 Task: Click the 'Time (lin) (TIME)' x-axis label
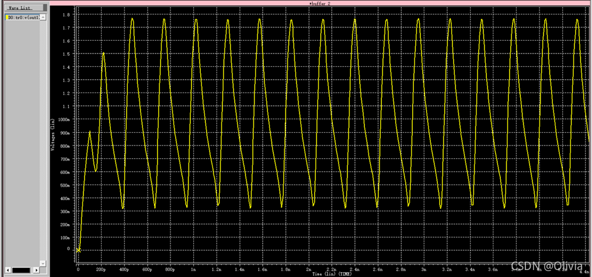click(330, 274)
